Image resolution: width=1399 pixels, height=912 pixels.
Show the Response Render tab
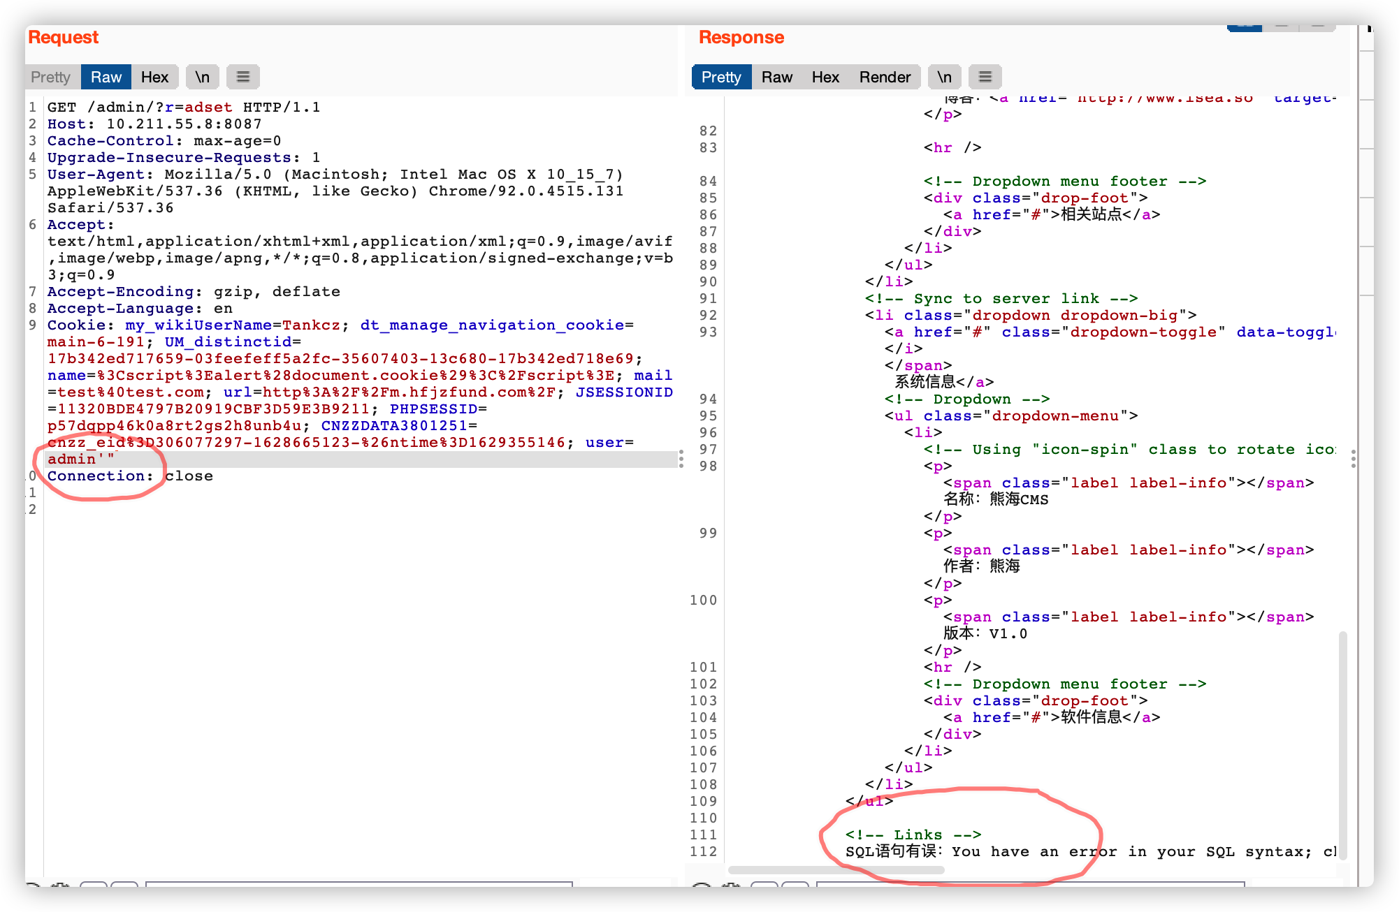point(885,77)
